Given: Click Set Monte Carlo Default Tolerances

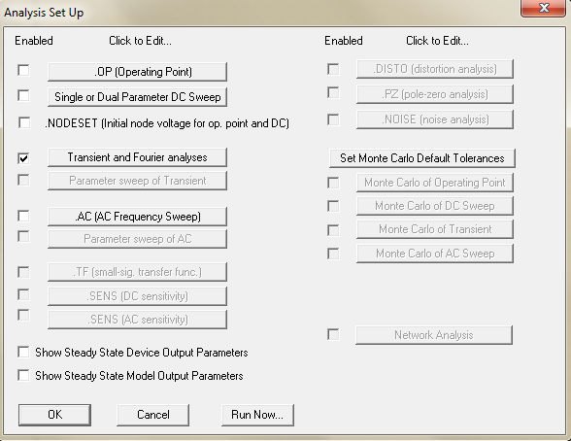Looking at the screenshot, I should [422, 158].
